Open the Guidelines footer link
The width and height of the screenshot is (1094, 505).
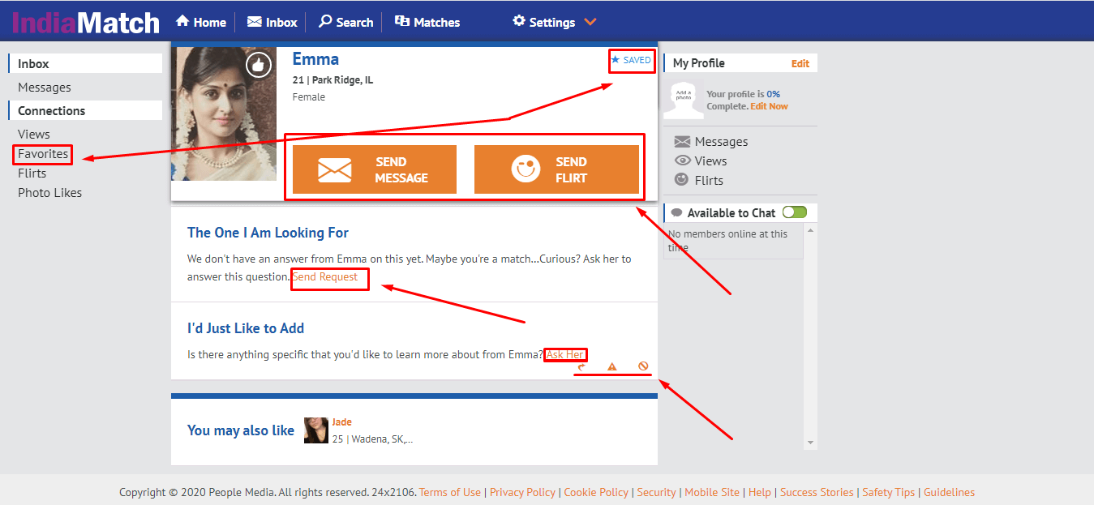[949, 492]
